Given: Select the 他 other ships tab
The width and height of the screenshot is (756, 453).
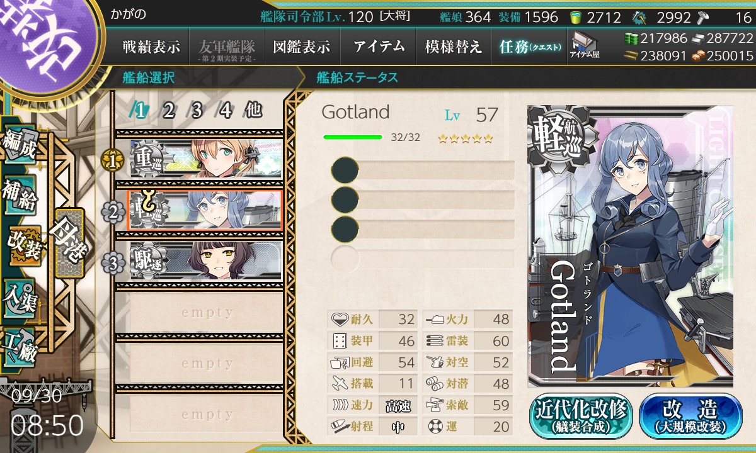Looking at the screenshot, I should tap(253, 111).
